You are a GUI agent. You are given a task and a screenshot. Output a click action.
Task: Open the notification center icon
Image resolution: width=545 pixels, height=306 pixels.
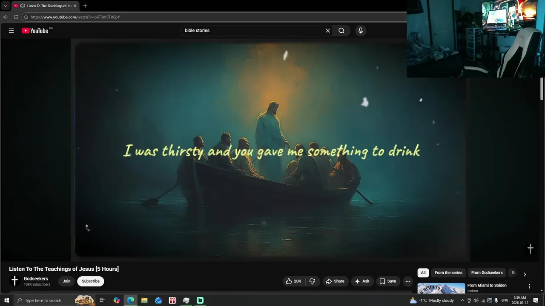click(536, 300)
